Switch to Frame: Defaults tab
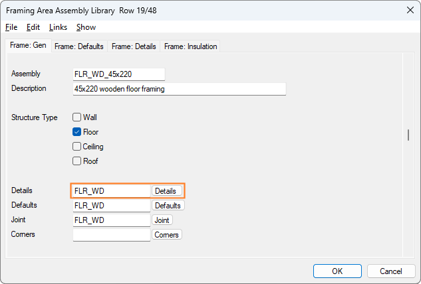Viewport: 421px width, 284px height. (78, 46)
